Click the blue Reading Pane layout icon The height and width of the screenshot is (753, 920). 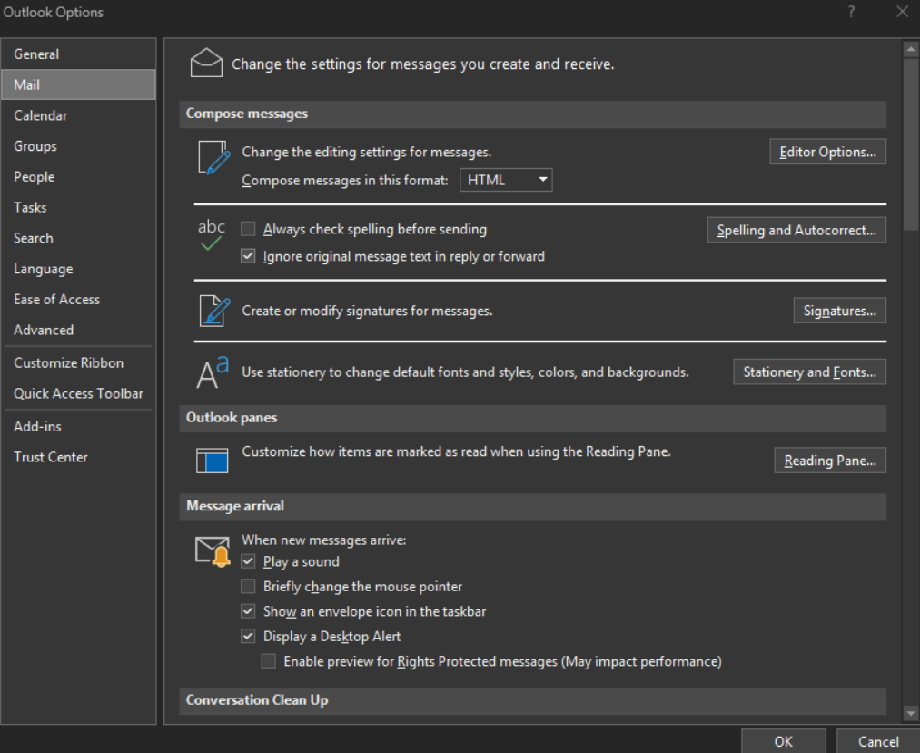(x=212, y=461)
